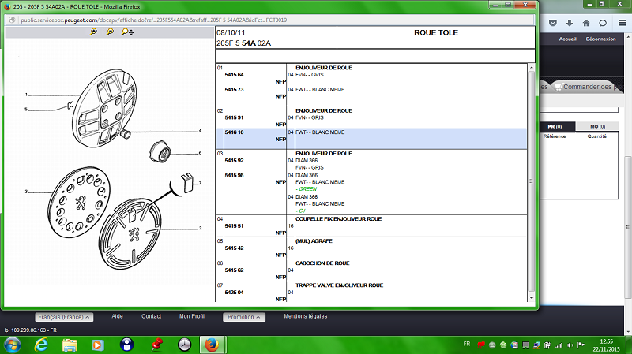Select the PR (0) basket tab

(555, 126)
